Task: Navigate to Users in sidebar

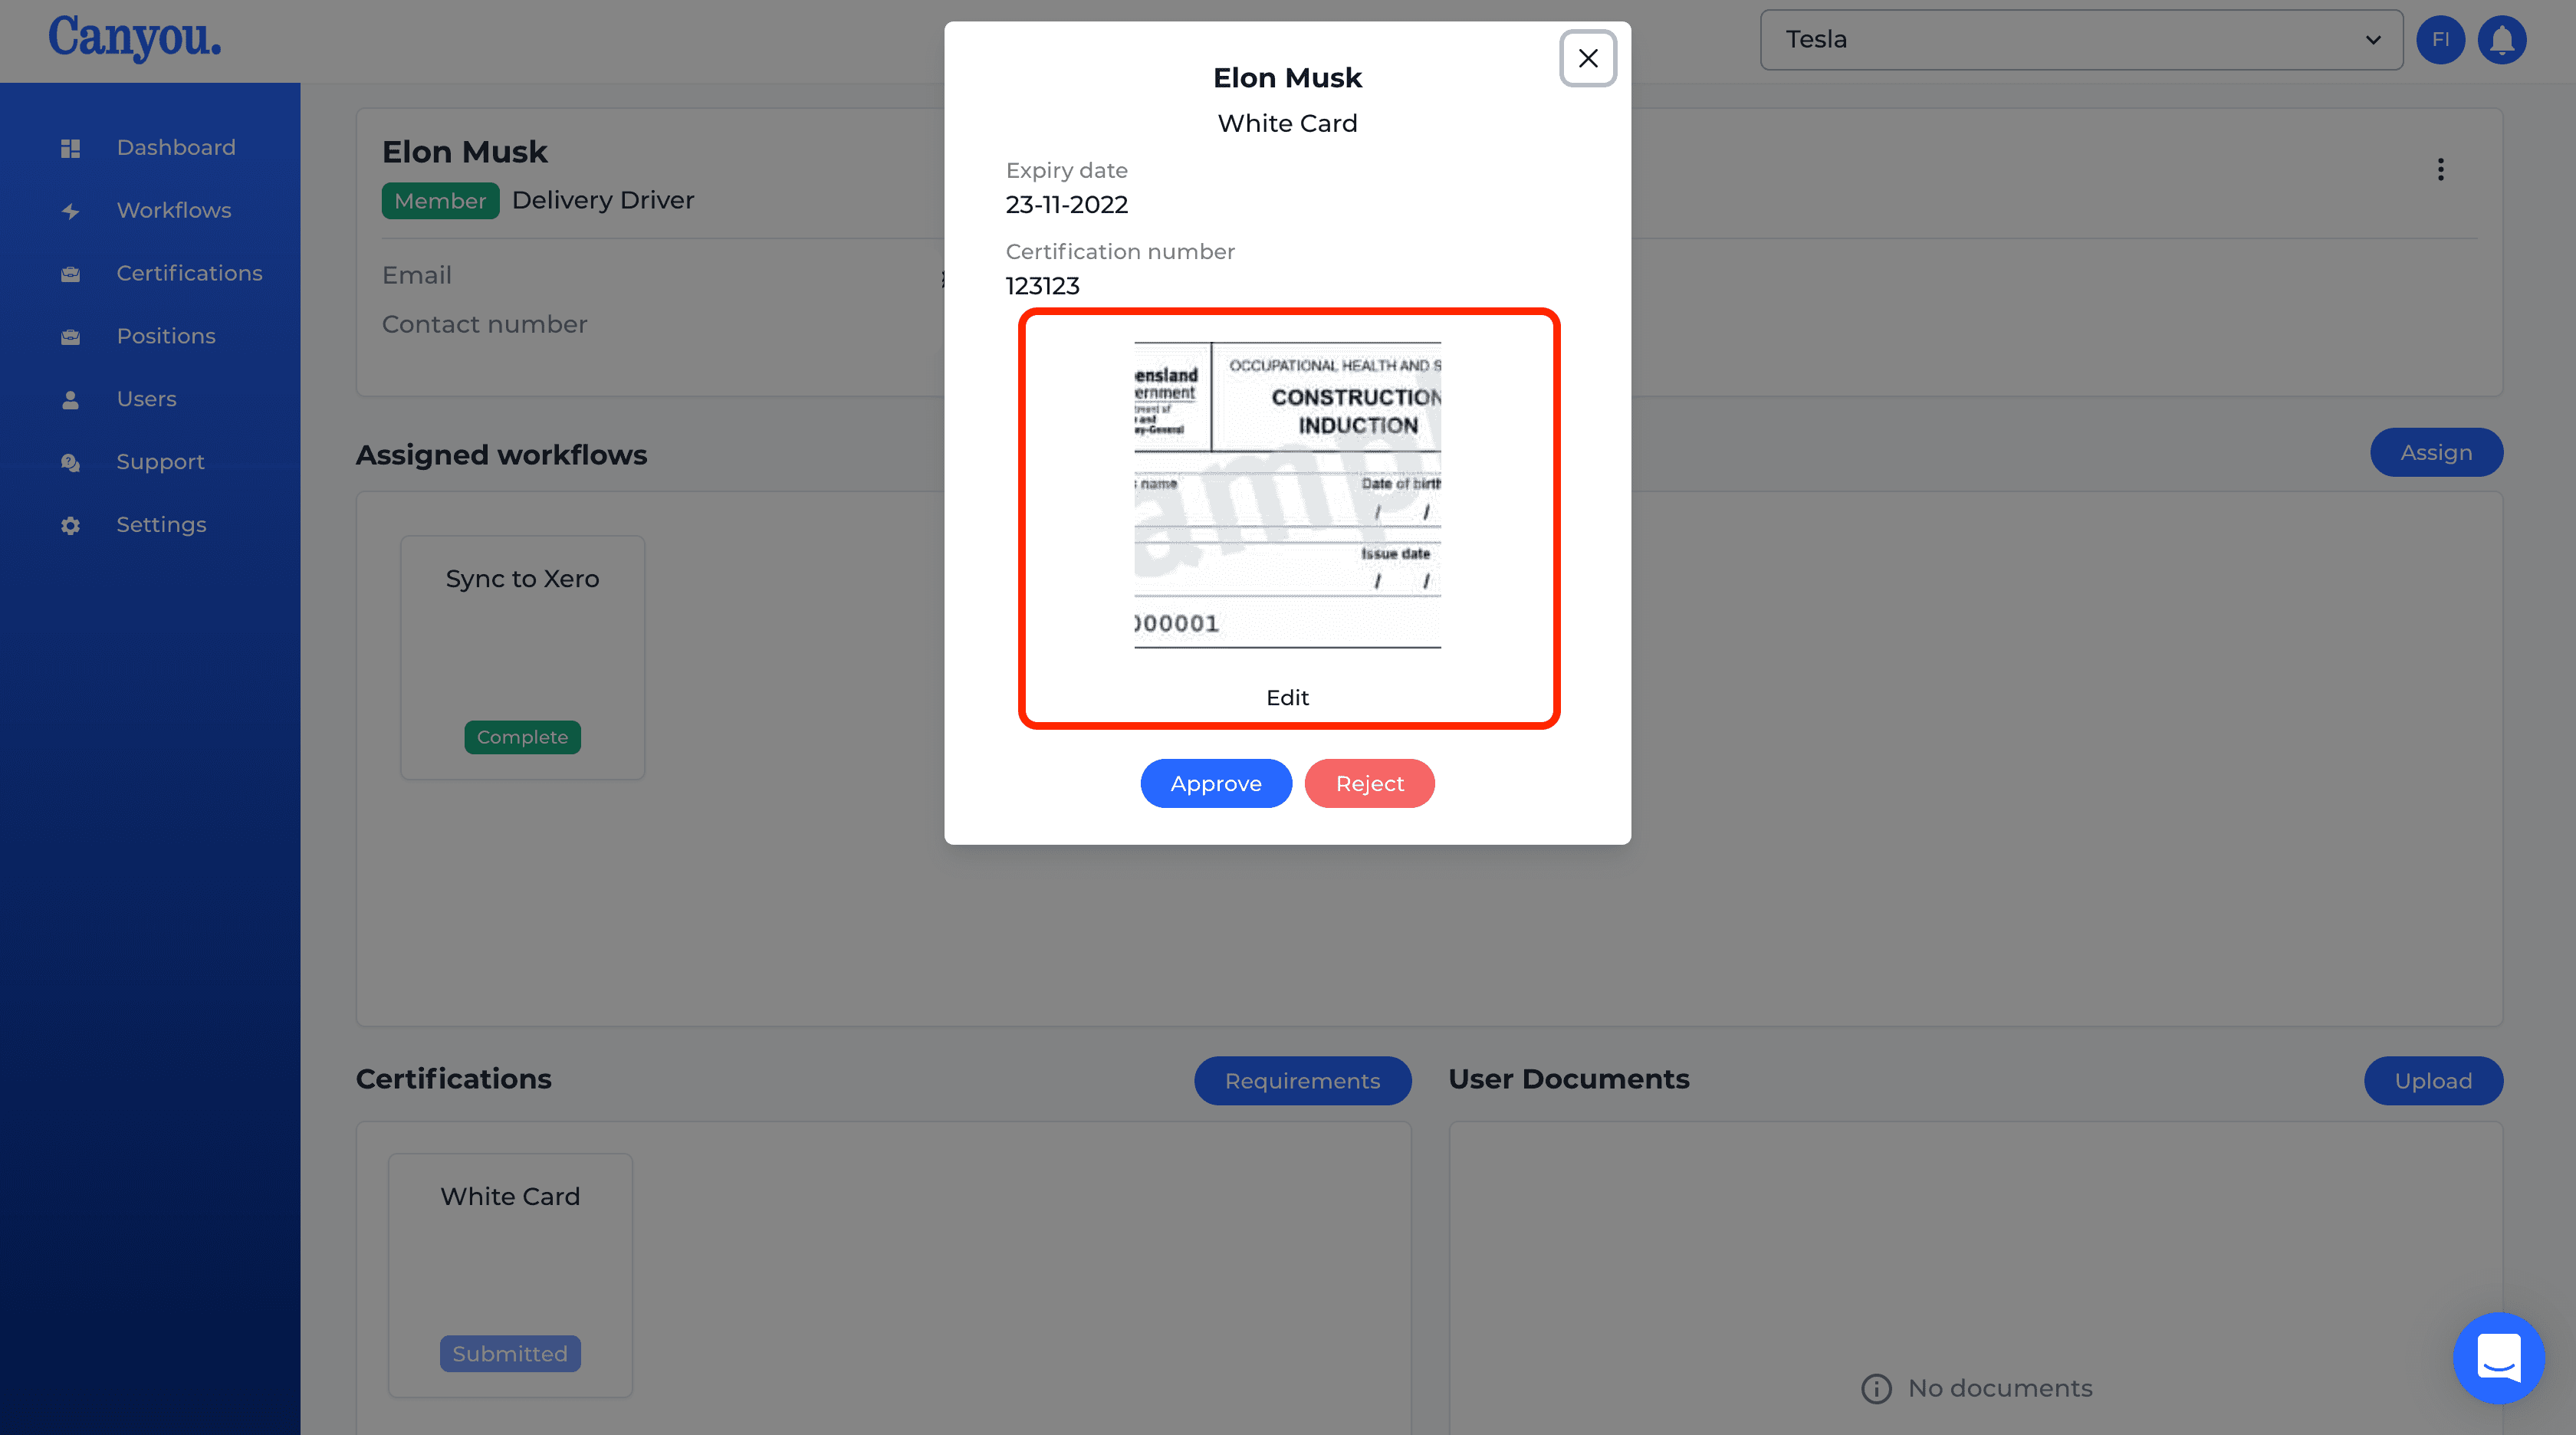Action: 145,398
